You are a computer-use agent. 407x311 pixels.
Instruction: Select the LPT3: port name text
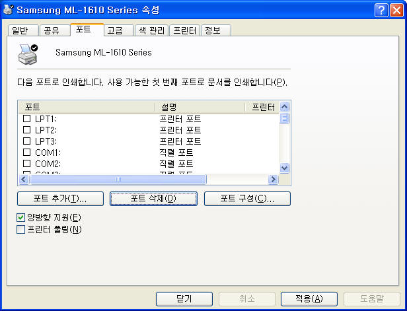click(46, 141)
